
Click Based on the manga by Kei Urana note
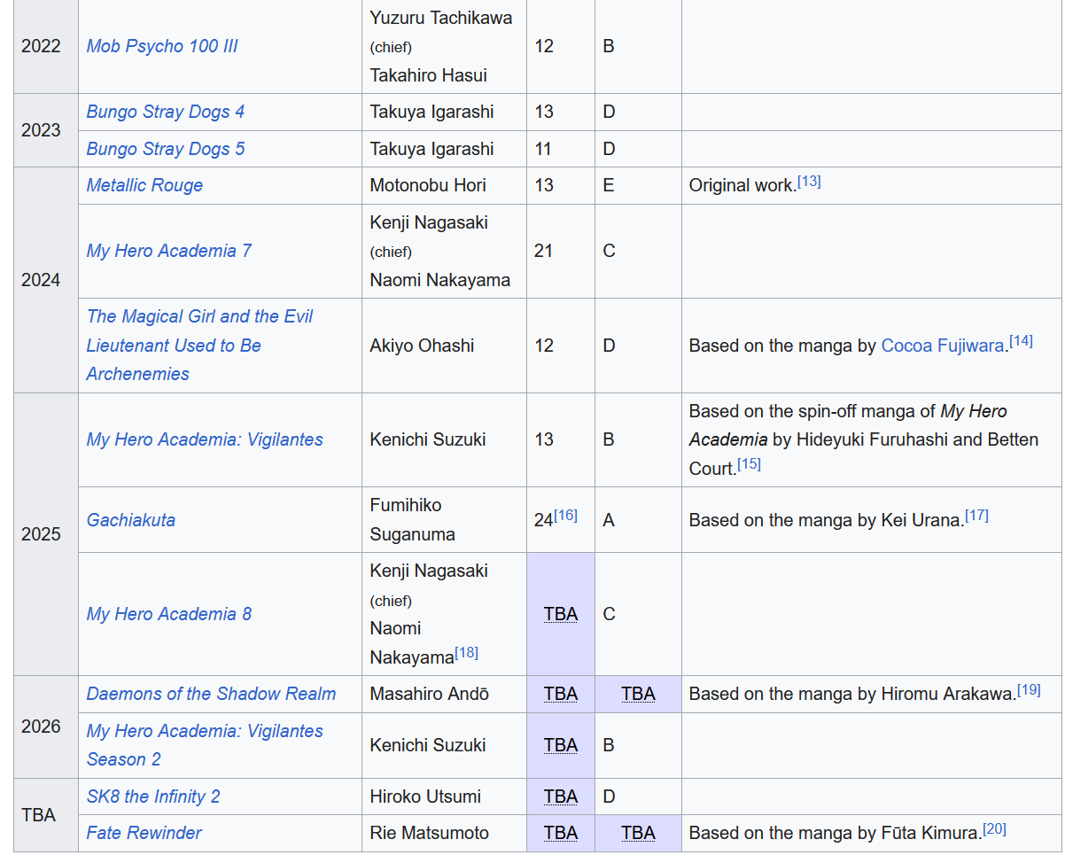tap(826, 520)
